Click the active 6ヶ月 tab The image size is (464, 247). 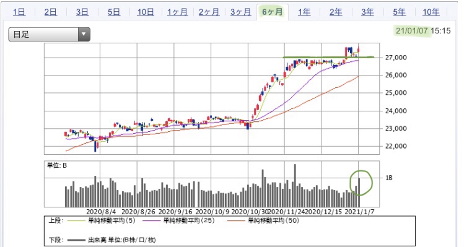272,12
